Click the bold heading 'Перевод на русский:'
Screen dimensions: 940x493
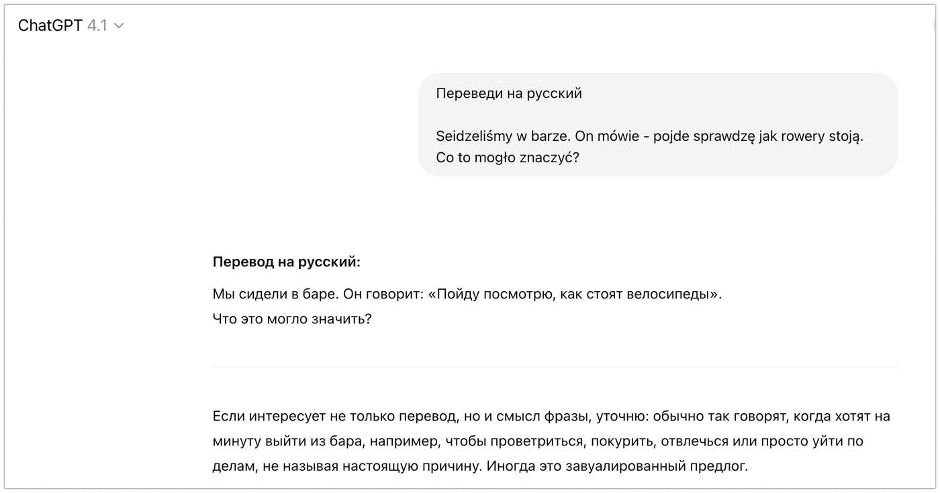pos(286,262)
